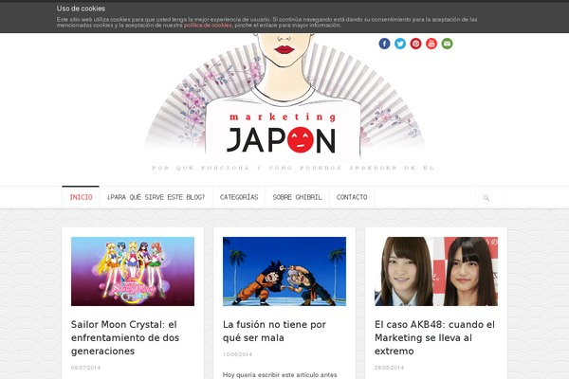Open the SOBRE GHIBRIL page
This screenshot has width=569, height=379.
pyautogui.click(x=297, y=197)
